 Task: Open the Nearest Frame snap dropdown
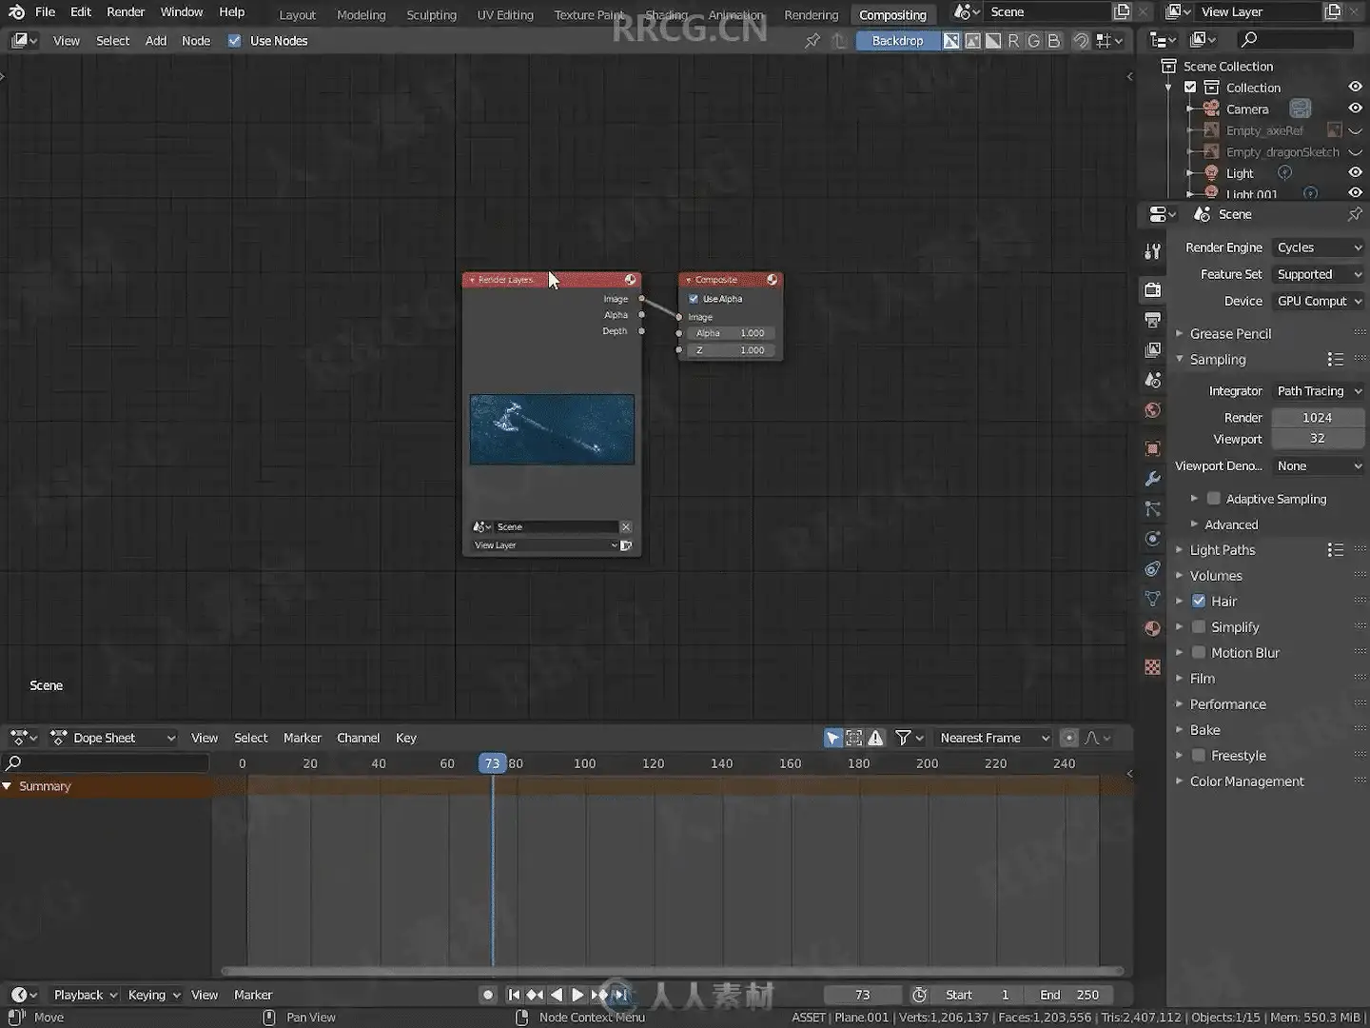[993, 738]
